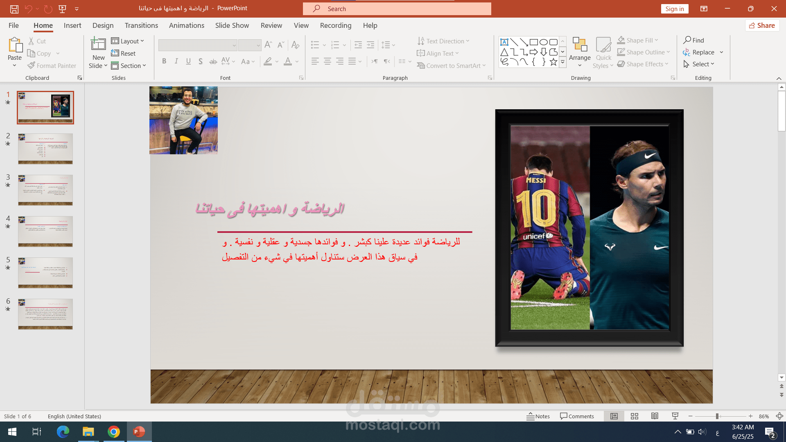
Task: Click Align Left paragraph icon
Action: pos(315,61)
